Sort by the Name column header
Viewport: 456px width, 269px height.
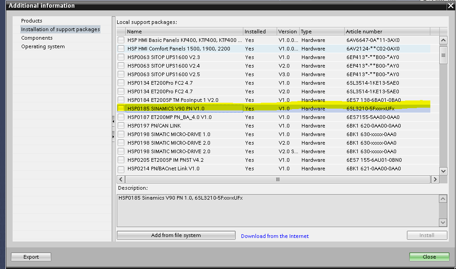click(184, 32)
